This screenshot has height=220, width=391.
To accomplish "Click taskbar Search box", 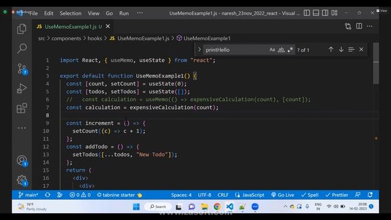I will [158, 207].
